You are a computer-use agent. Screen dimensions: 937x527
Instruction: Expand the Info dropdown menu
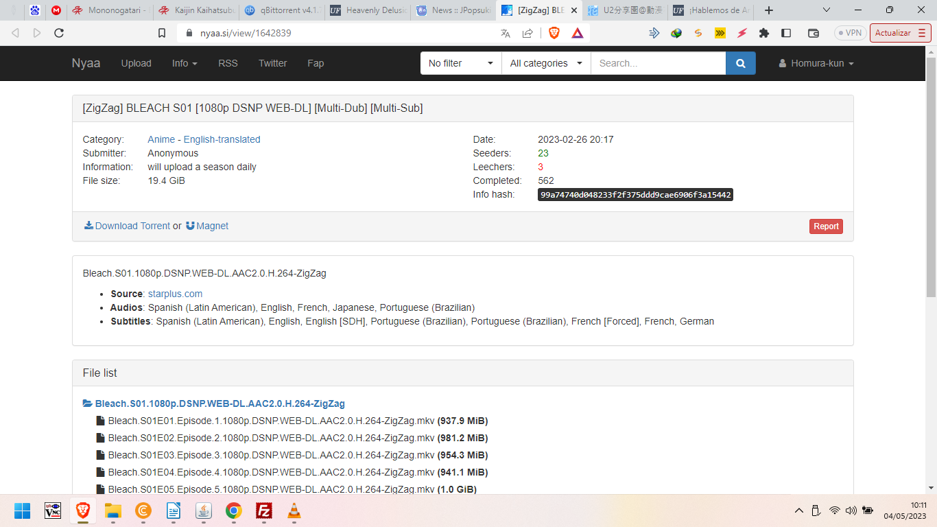click(x=185, y=63)
